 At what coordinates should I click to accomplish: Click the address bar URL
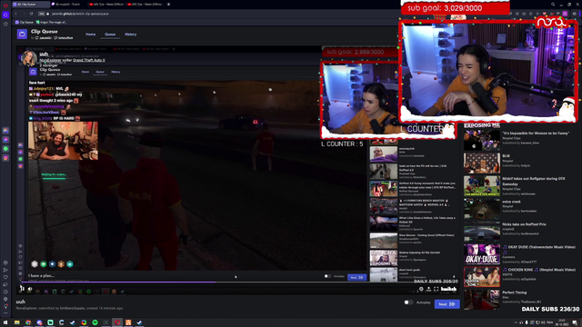coord(80,14)
